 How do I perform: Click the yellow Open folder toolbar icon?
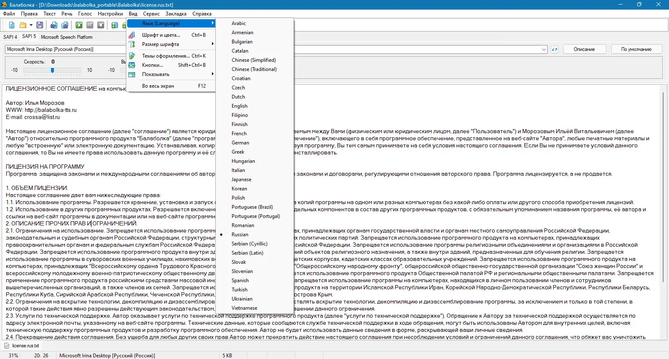[23, 25]
